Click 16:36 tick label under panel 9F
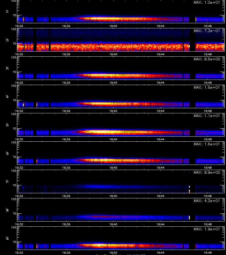 coord(66,253)
